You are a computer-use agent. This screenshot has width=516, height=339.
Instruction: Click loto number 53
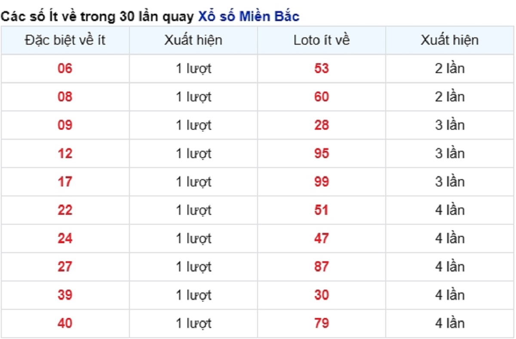click(322, 68)
